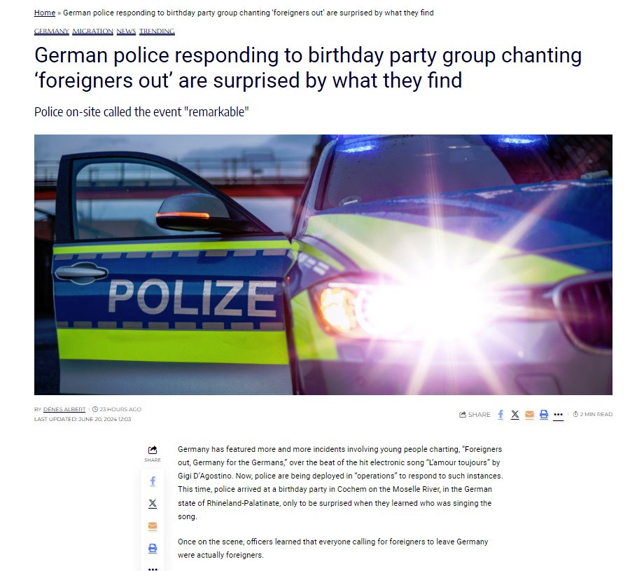Open the NEWS category tag
The height and width of the screenshot is (571, 644).
126,32
